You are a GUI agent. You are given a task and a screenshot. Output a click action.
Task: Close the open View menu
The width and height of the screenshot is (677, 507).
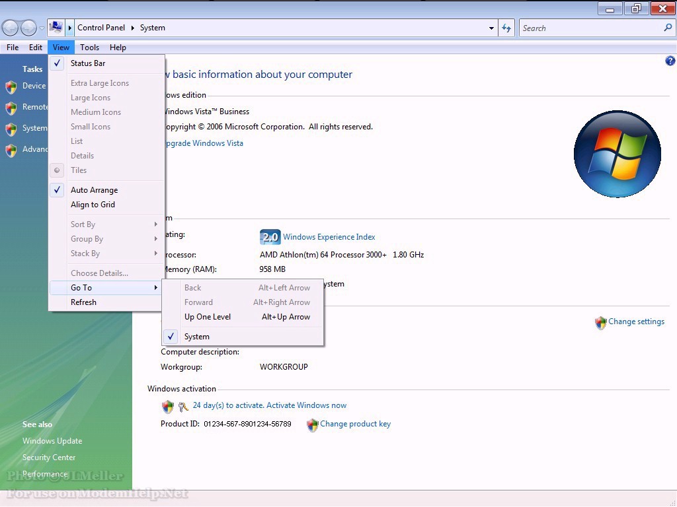[x=61, y=48]
